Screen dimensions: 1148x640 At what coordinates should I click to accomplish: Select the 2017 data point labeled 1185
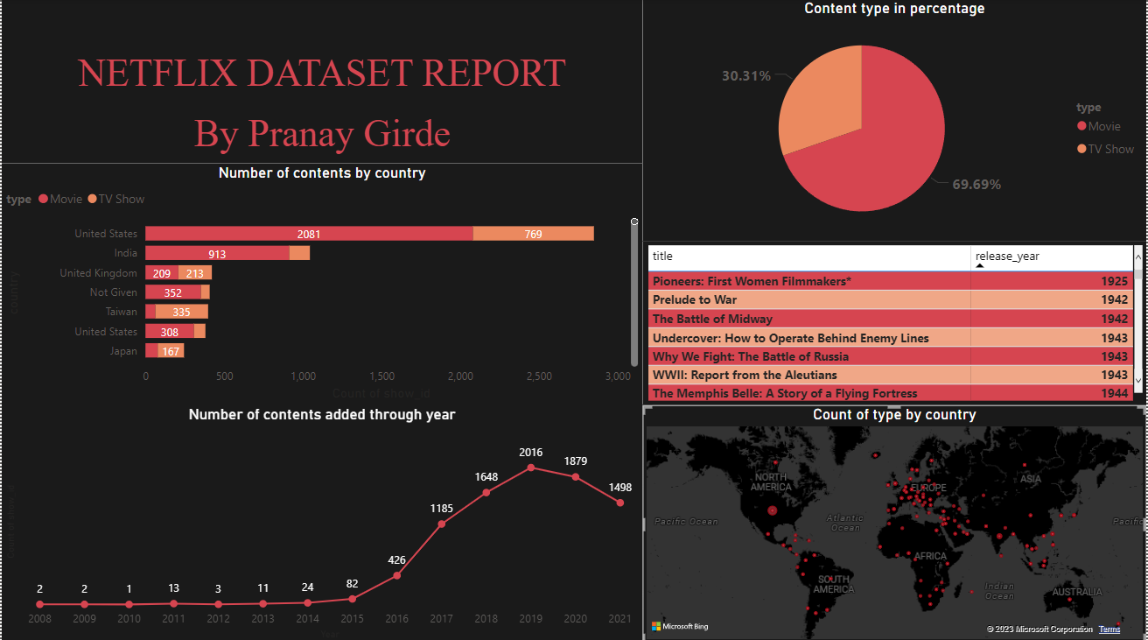(x=442, y=524)
